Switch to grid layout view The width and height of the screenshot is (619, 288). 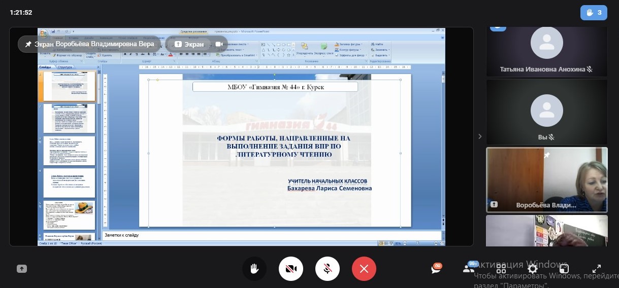(501, 269)
